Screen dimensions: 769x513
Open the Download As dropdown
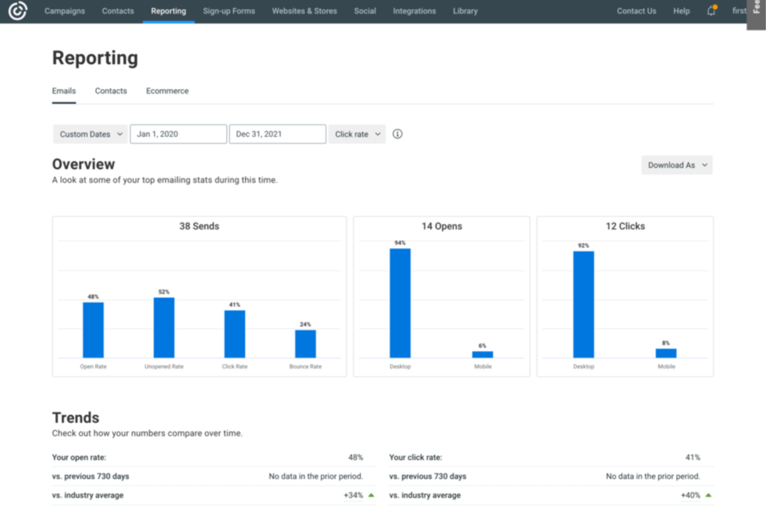pyautogui.click(x=677, y=165)
